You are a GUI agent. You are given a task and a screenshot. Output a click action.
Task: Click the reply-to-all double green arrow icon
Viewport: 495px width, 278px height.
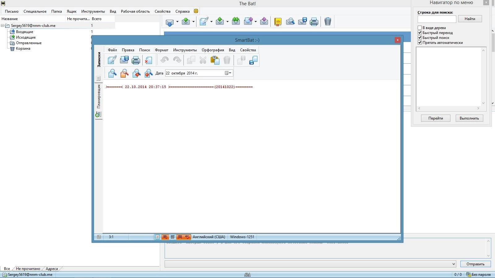coord(236,22)
